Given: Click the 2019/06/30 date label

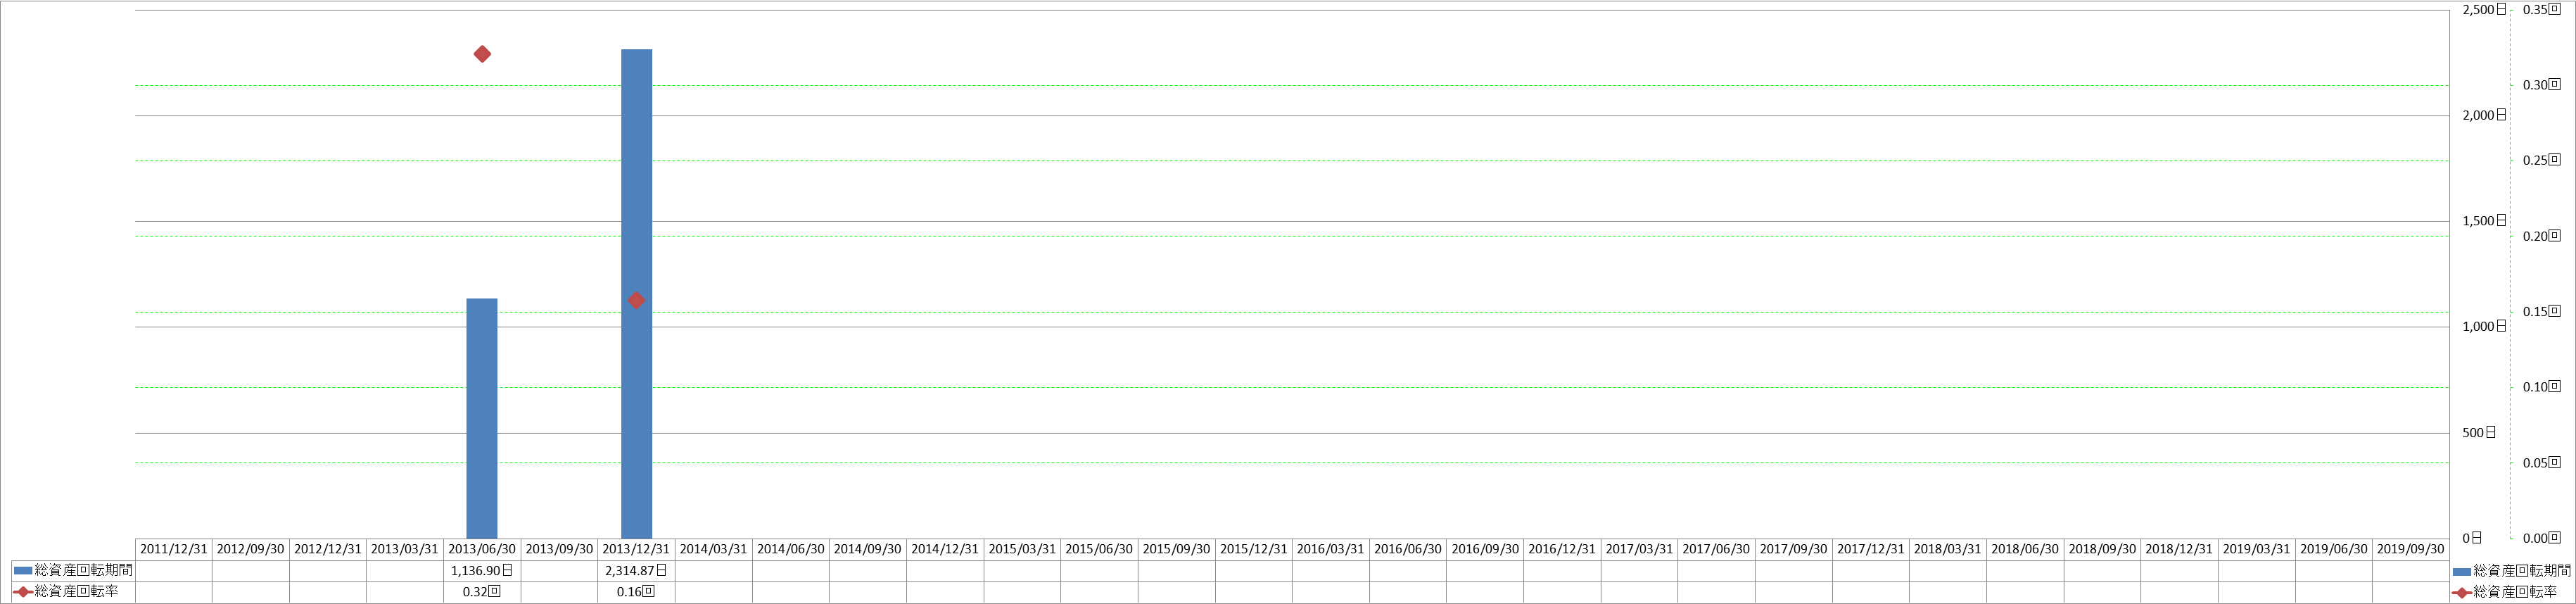Looking at the screenshot, I should (x=2333, y=549).
